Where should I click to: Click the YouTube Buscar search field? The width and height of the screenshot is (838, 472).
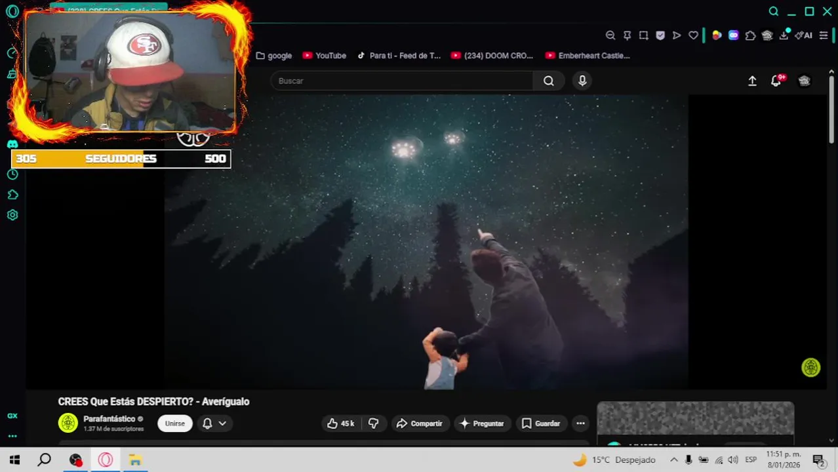click(402, 81)
